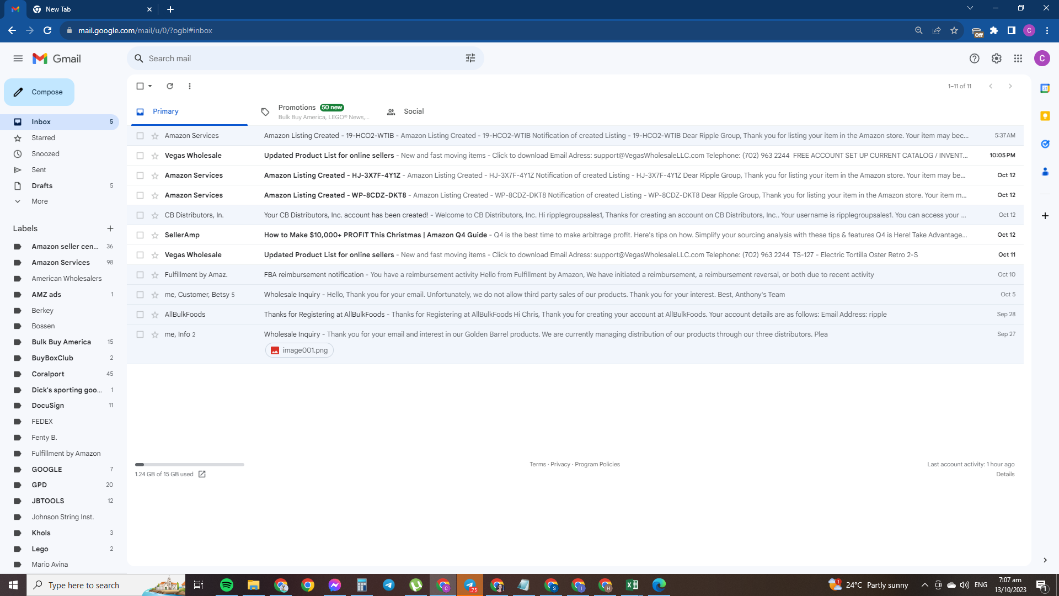Show hidden system tray icons
Image resolution: width=1059 pixels, height=596 pixels.
(924, 585)
